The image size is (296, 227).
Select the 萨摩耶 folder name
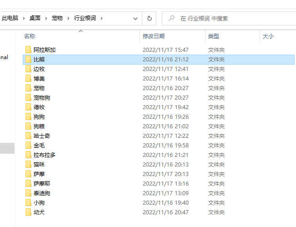(42, 184)
